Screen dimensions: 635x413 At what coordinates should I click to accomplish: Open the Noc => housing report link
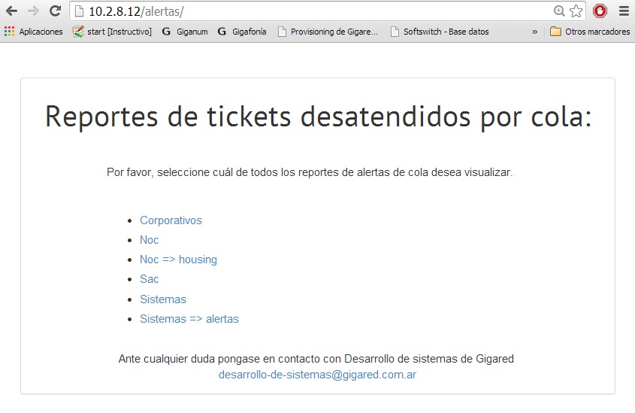pos(178,260)
